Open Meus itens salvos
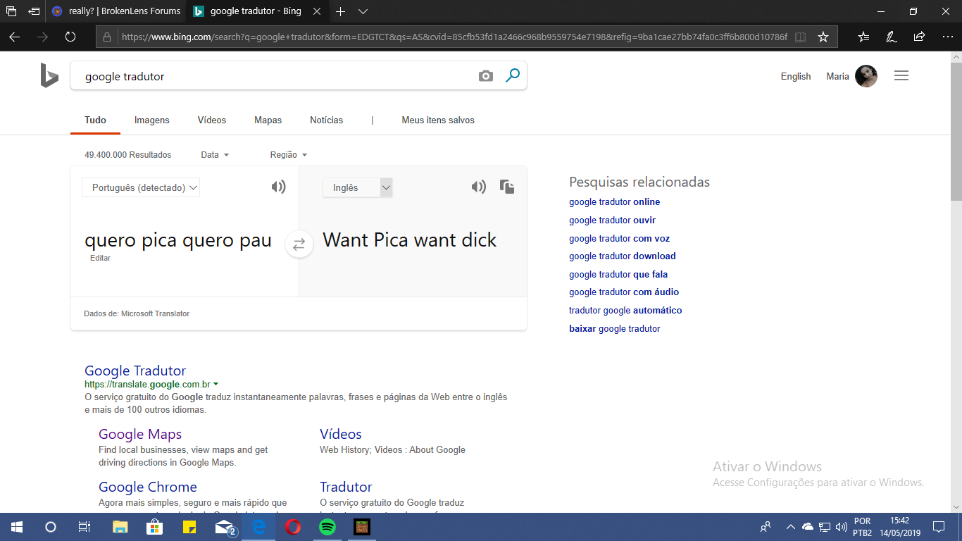 (x=438, y=120)
